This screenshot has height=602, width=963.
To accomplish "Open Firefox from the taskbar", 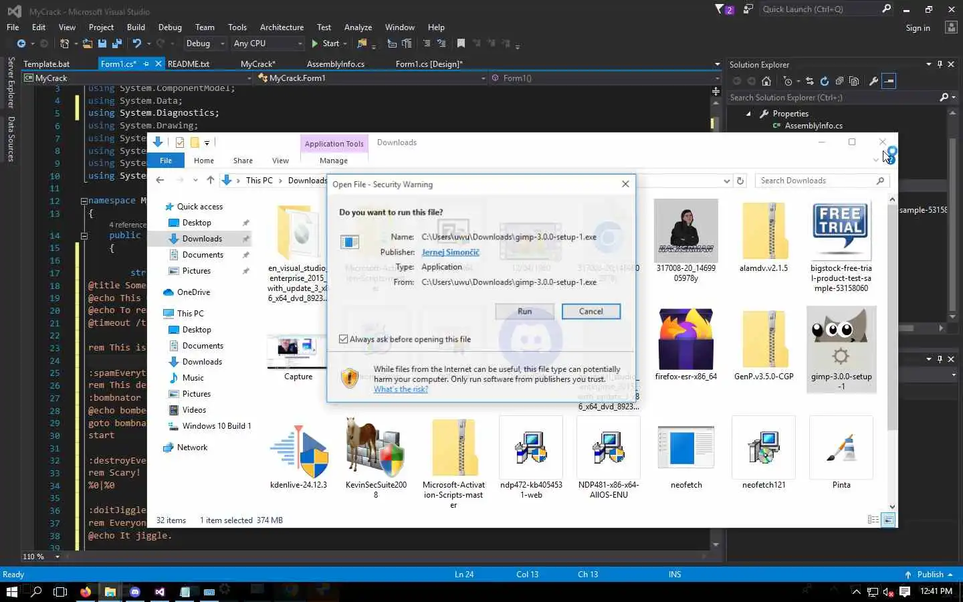I will tap(86, 591).
